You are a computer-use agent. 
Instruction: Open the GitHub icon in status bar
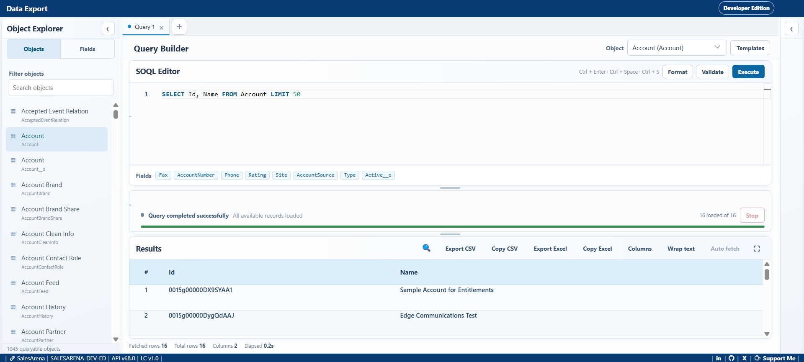[x=732, y=358]
